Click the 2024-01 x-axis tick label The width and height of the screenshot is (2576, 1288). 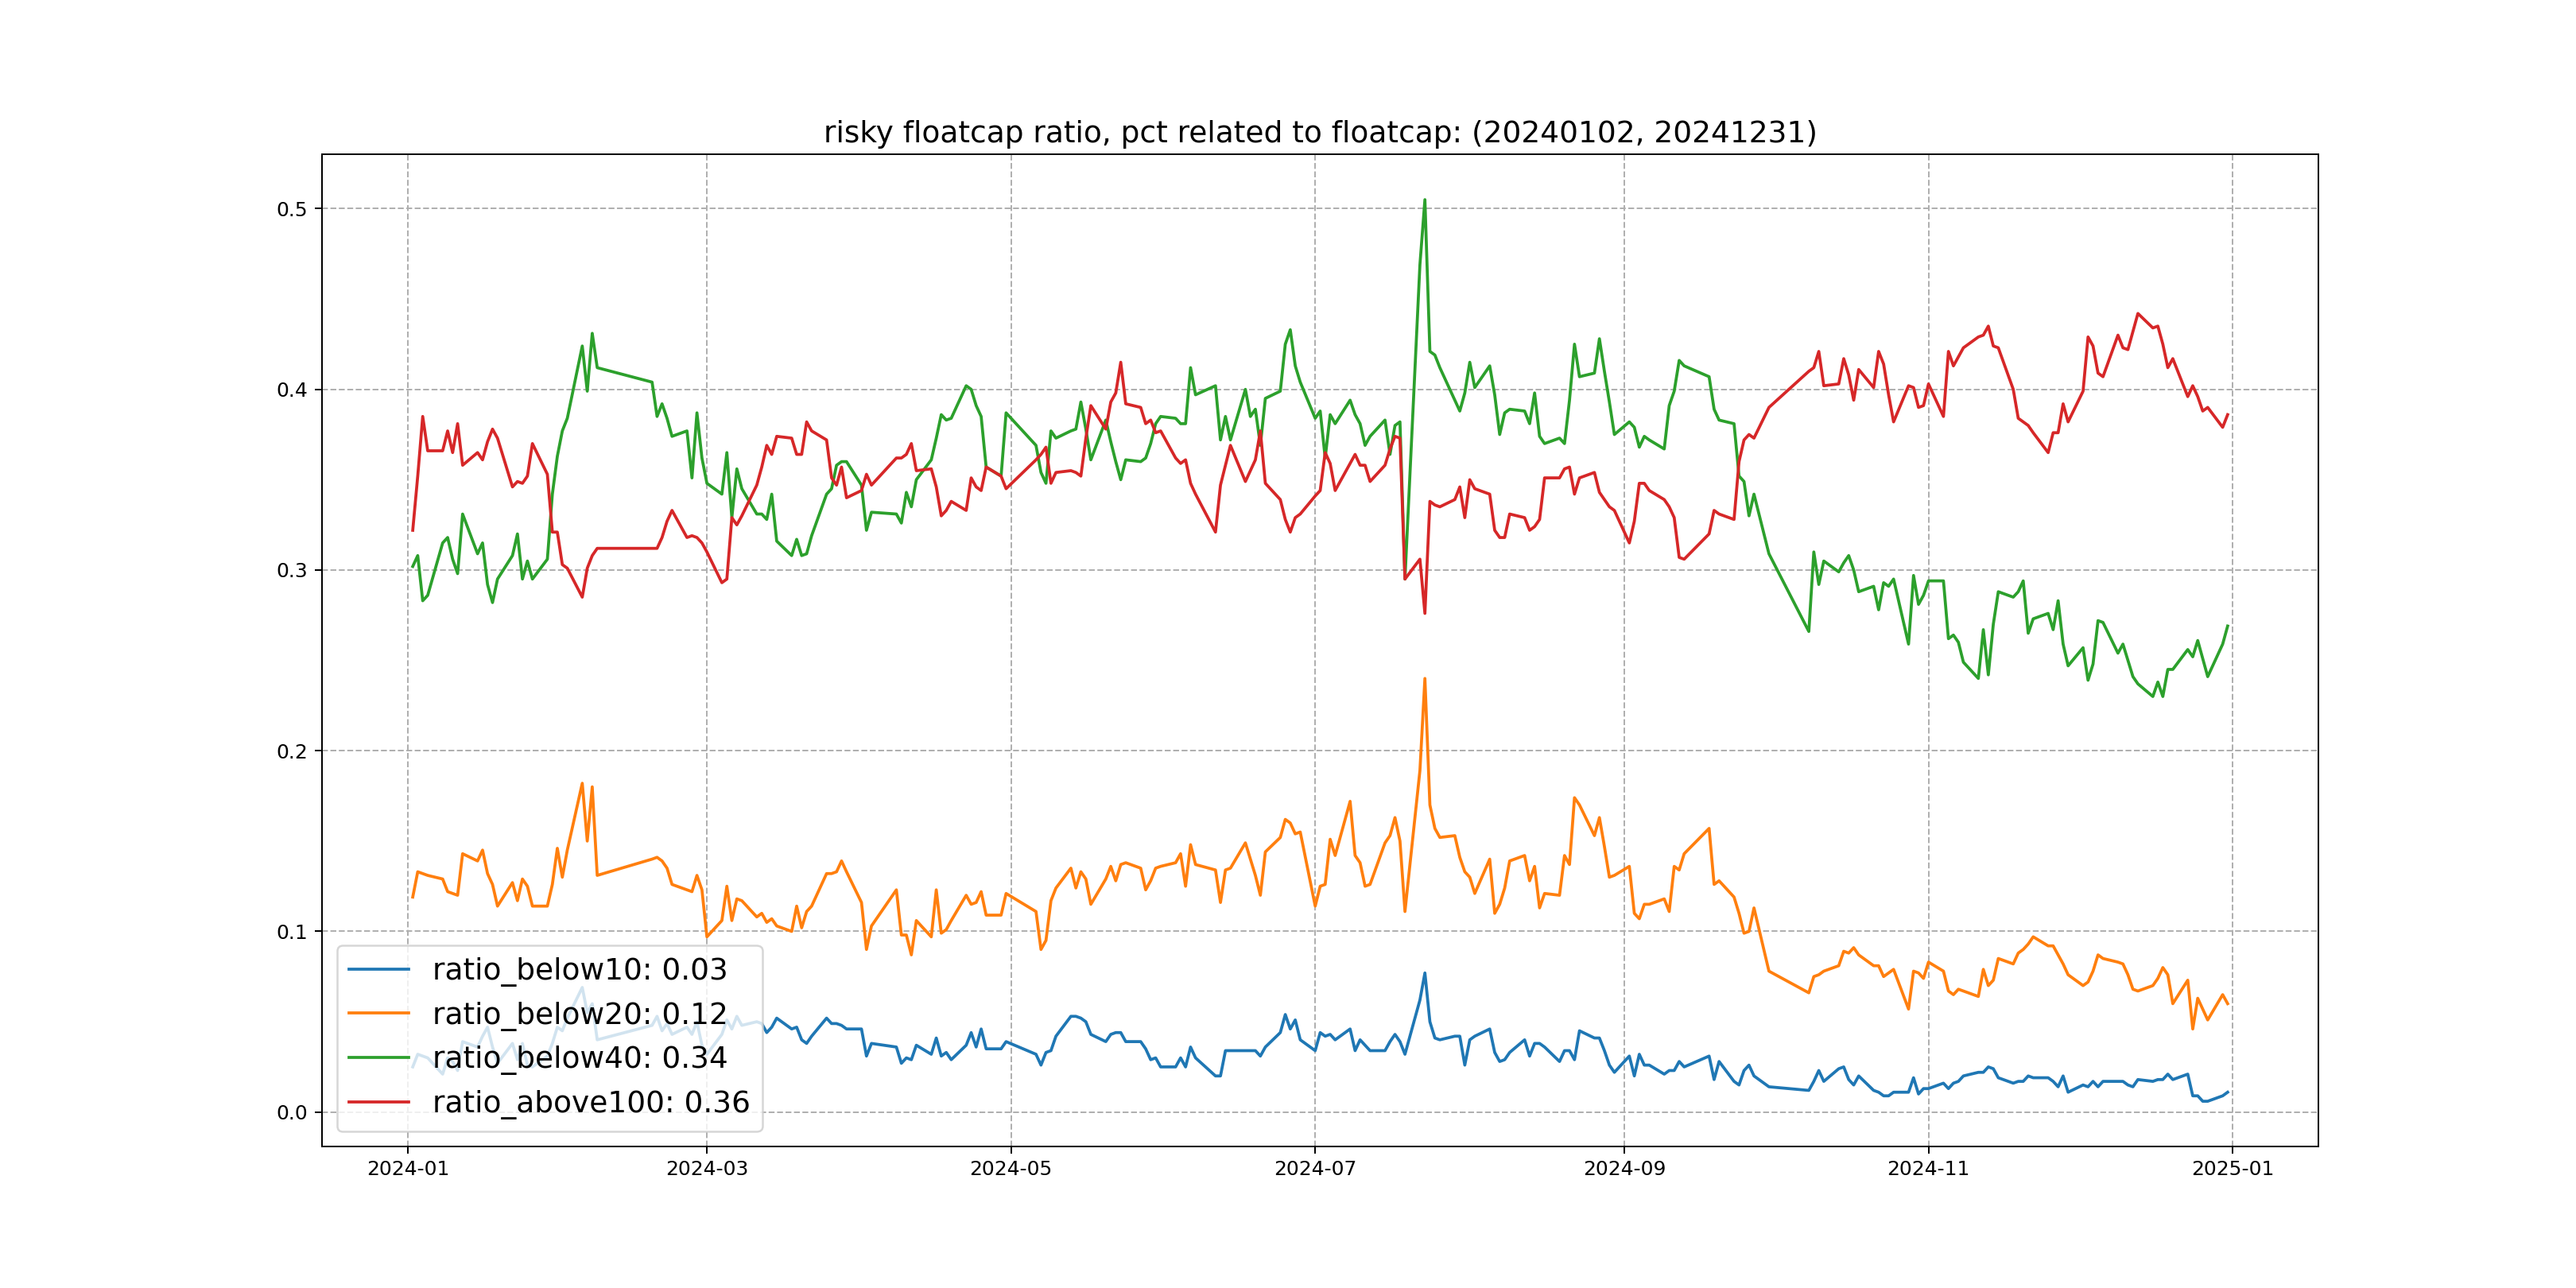coord(408,1169)
